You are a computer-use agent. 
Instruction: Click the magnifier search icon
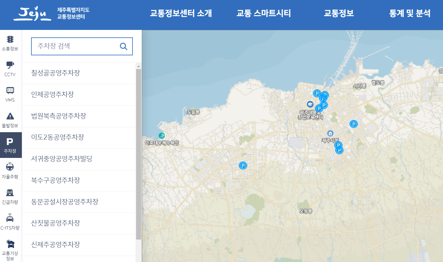[123, 46]
